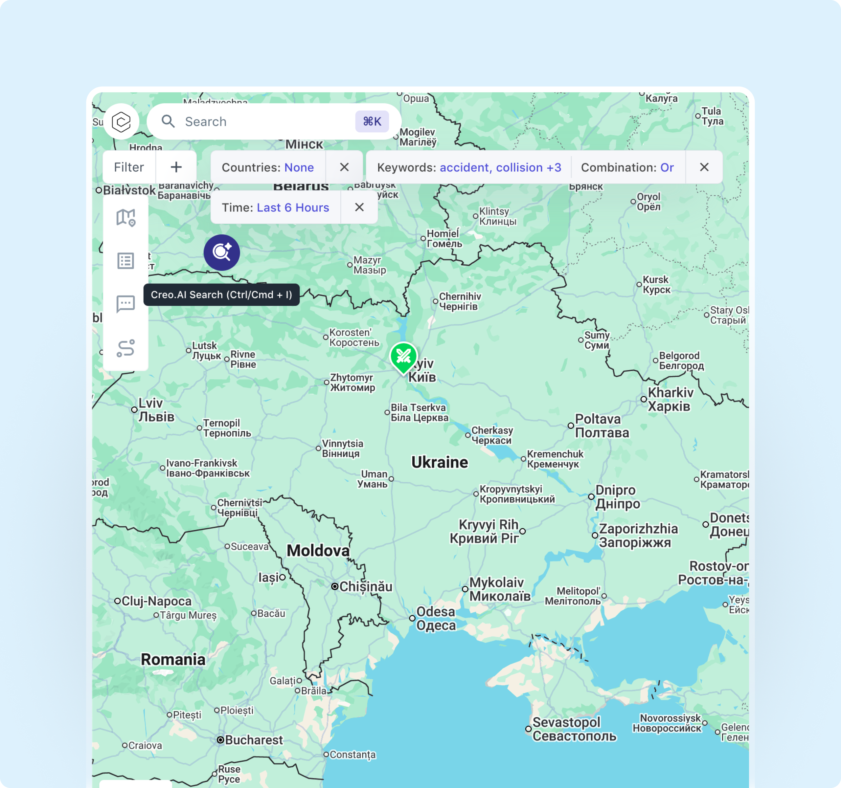Open Time: Last 6 Hours selector
841x788 pixels.
(x=275, y=208)
